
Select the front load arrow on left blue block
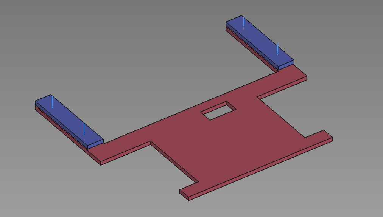[84, 129]
